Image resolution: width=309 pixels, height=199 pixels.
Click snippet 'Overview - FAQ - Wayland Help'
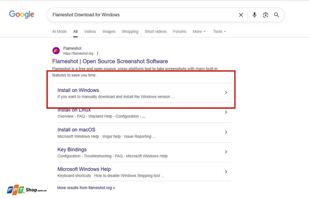102,116
